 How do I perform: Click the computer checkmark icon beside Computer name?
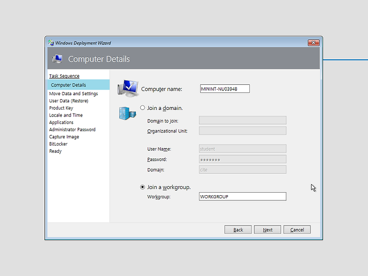pos(128,88)
